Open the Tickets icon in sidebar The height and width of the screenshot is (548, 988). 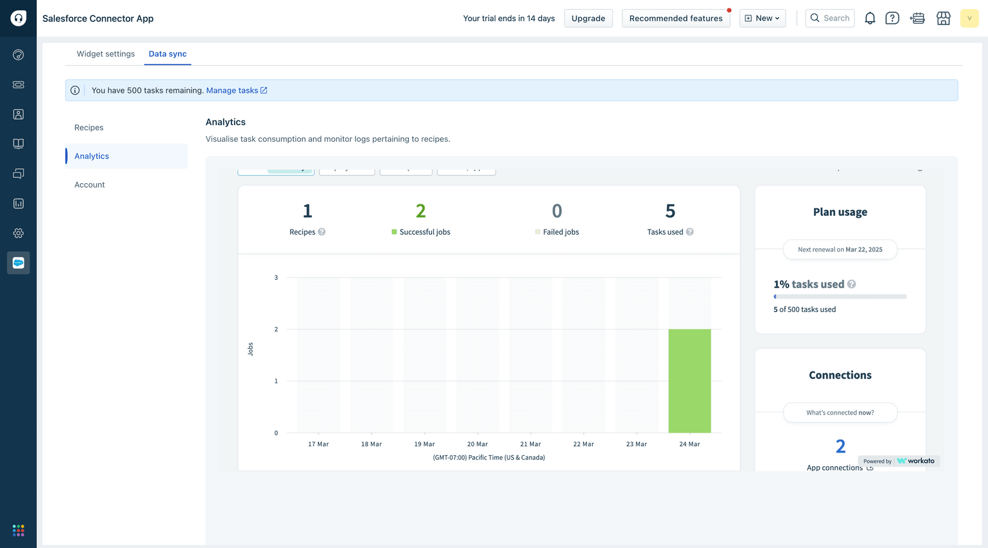tap(18, 84)
